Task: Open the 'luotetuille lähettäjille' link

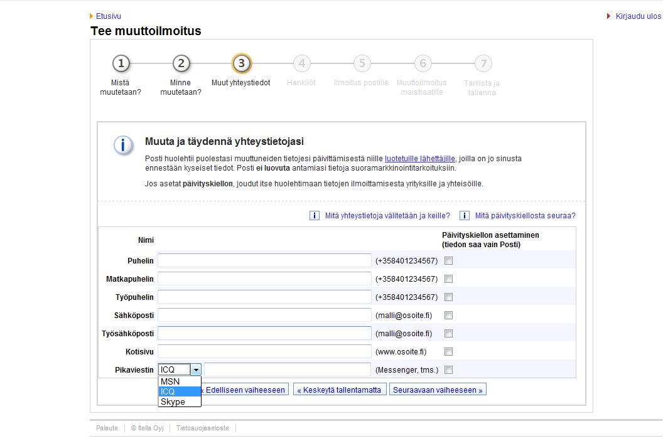Action: [419, 159]
